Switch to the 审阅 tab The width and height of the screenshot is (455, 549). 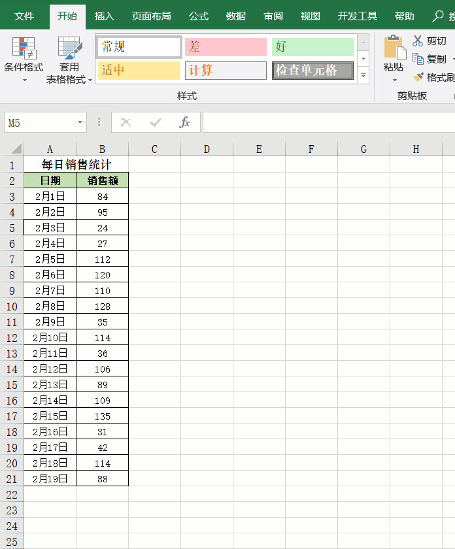[x=273, y=16]
